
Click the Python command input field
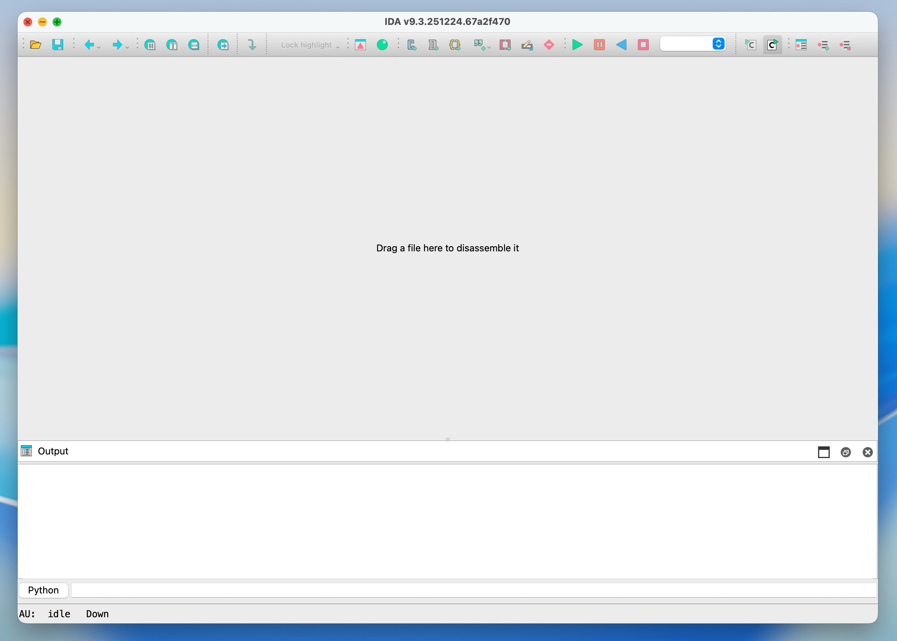tap(473, 590)
